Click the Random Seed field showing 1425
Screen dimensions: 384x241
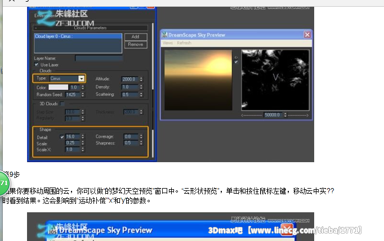(73, 95)
